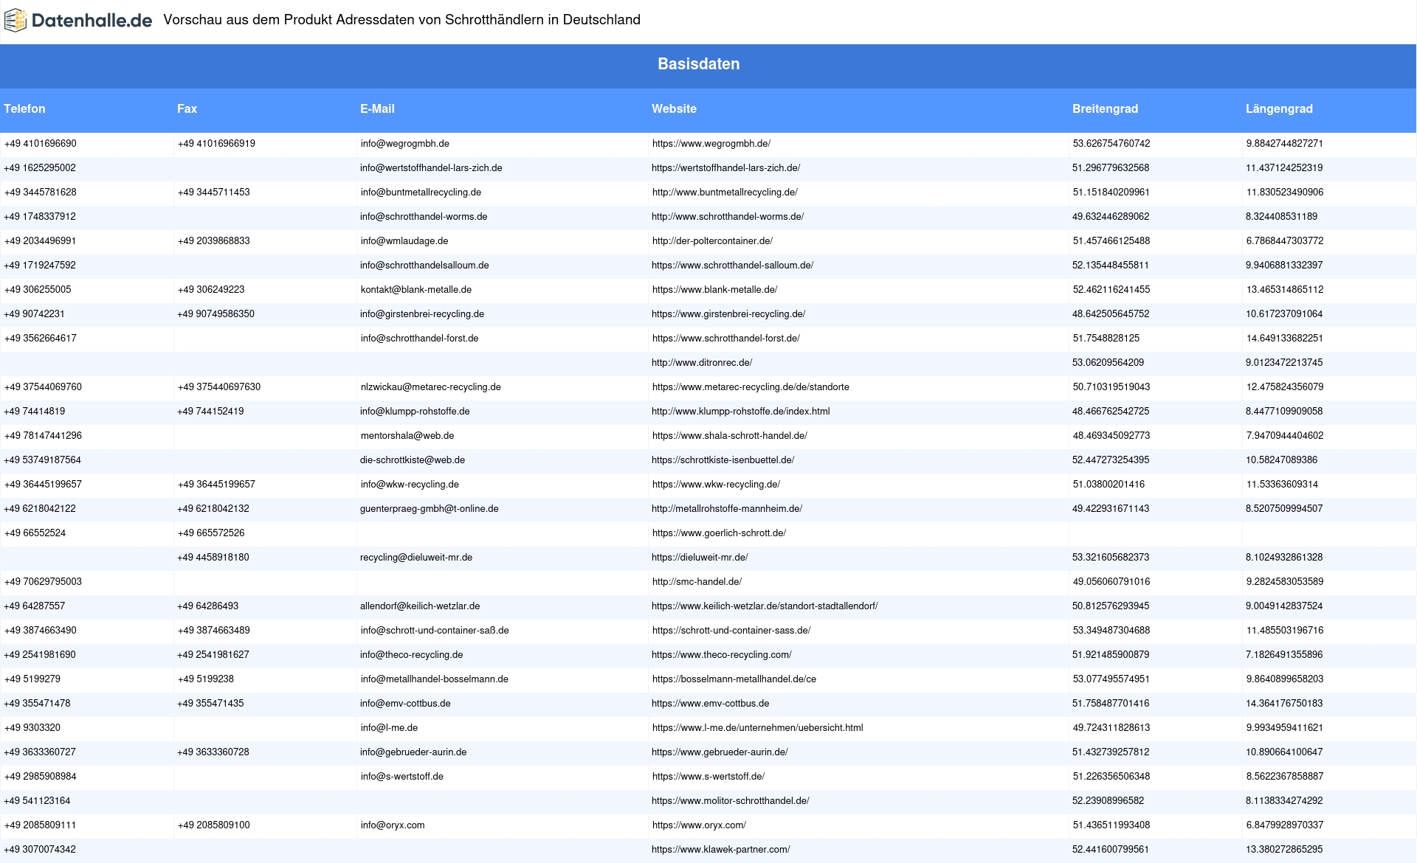Viewport: 1417px width, 863px height.
Task: Select phone number +49 541123164
Action: [37, 801]
